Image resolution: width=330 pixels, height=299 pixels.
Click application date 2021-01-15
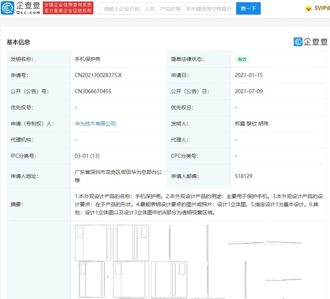(x=249, y=75)
